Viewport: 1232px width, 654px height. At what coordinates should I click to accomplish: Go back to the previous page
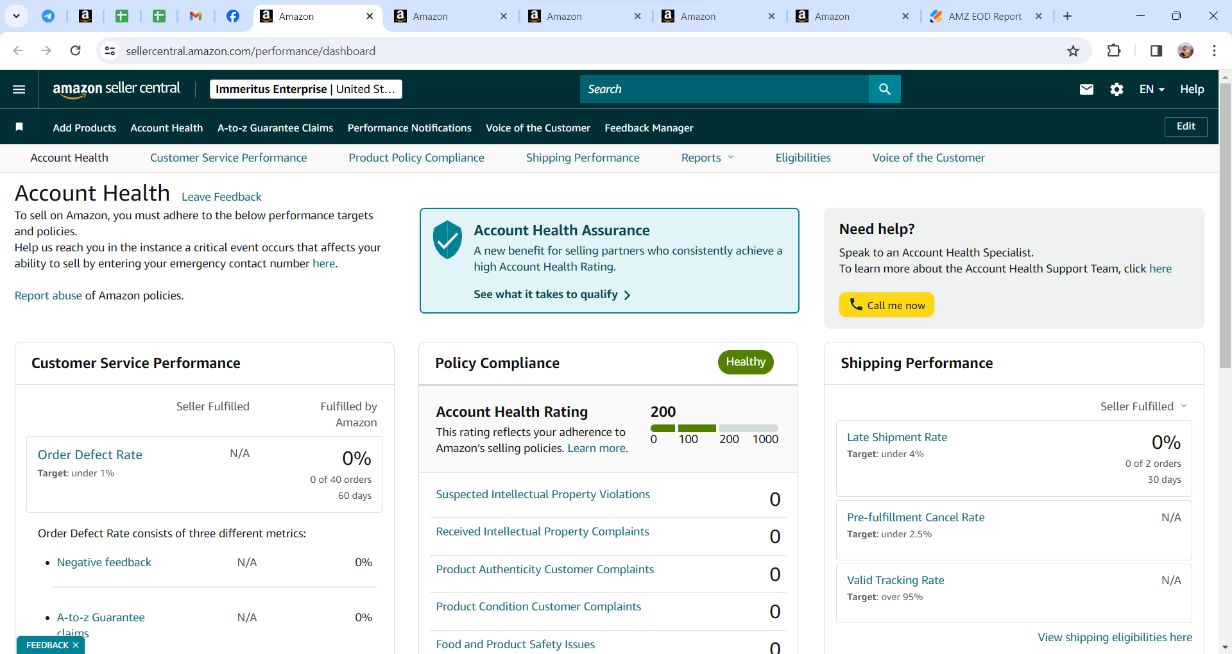click(18, 51)
